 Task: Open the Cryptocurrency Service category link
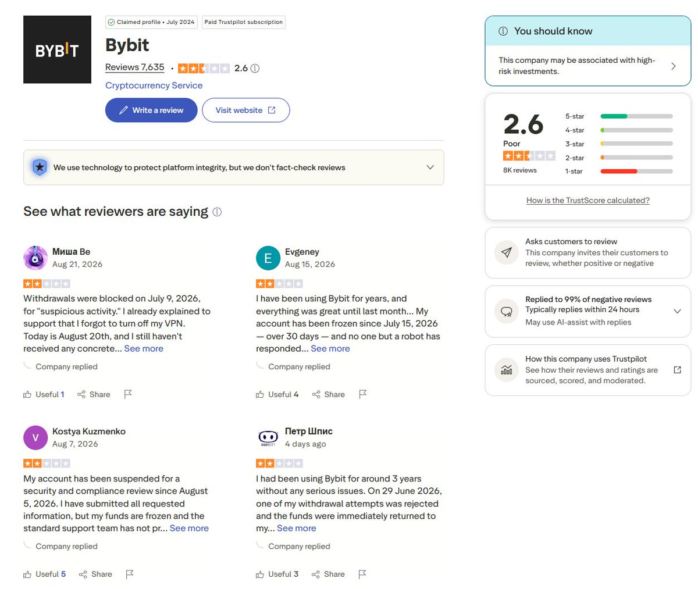click(154, 85)
